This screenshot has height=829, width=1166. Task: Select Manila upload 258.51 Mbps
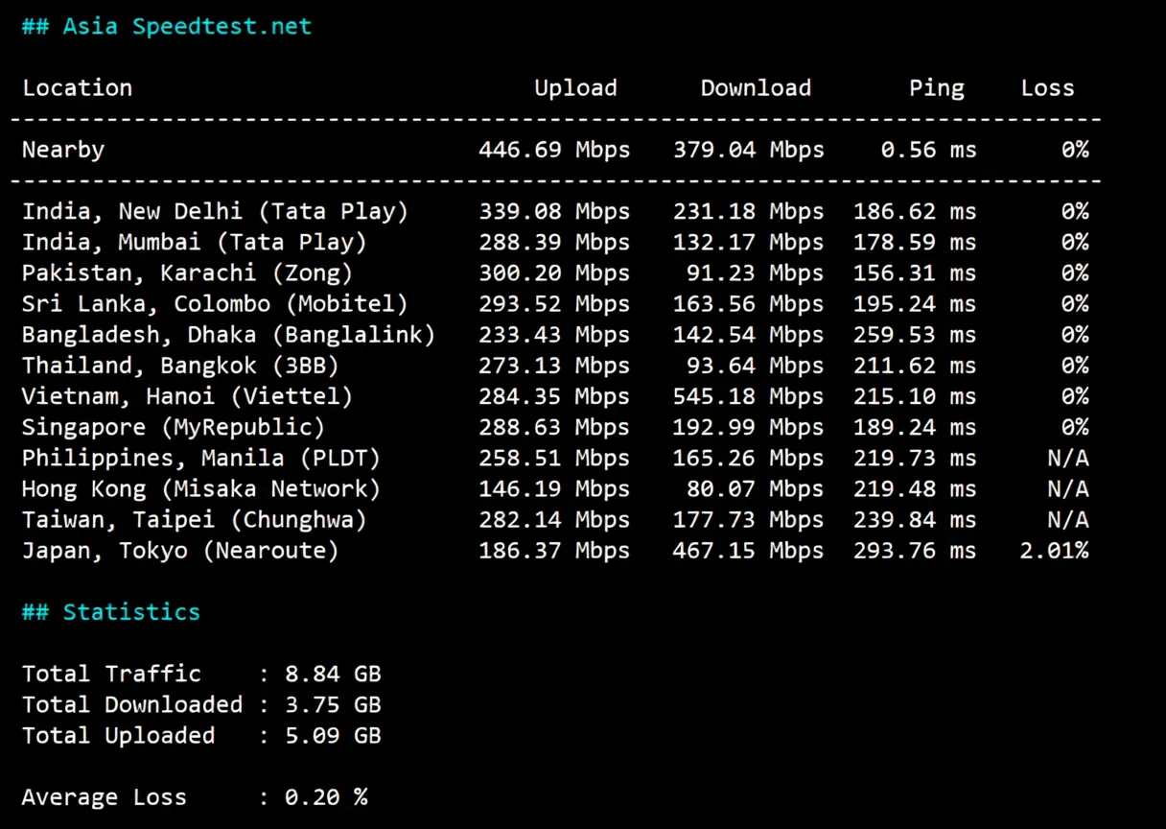(554, 458)
